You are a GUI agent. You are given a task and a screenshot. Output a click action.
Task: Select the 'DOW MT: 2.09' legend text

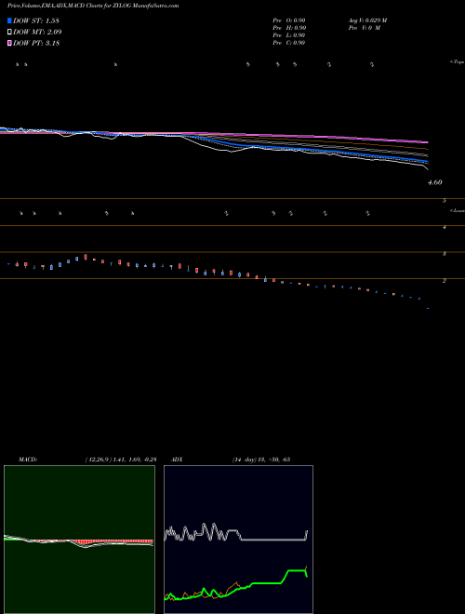pos(37,32)
